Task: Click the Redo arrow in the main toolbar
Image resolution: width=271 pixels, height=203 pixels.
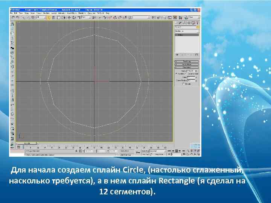Action: pos(17,17)
